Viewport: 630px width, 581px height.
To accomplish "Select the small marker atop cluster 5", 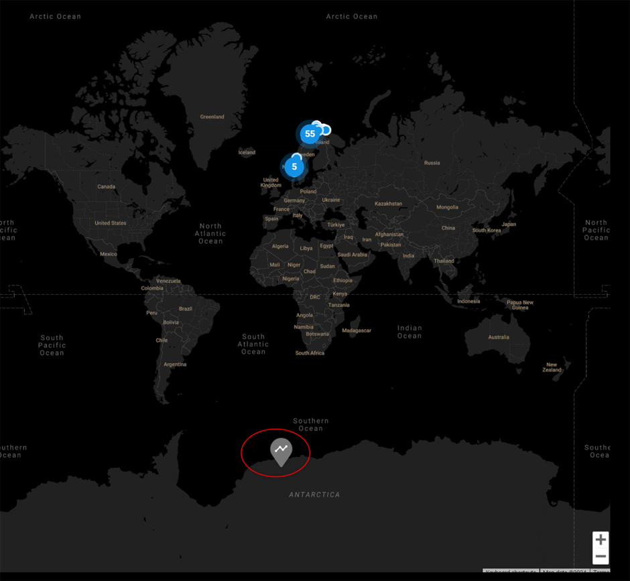I will pyautogui.click(x=296, y=156).
